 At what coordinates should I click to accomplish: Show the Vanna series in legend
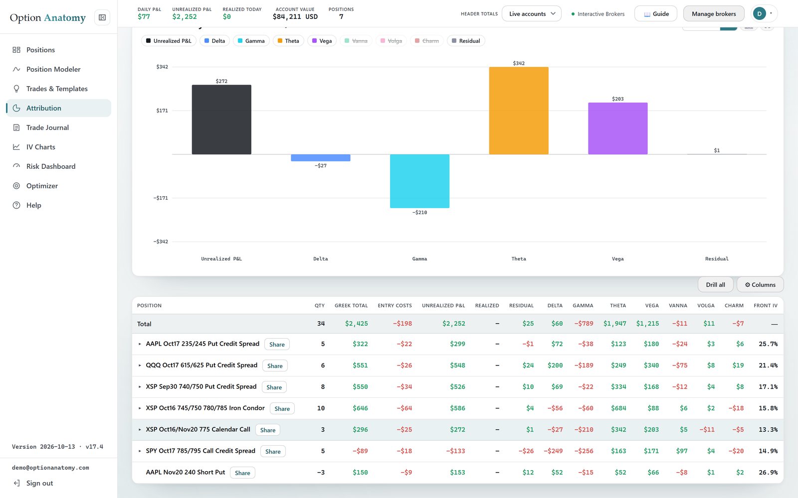(356, 41)
